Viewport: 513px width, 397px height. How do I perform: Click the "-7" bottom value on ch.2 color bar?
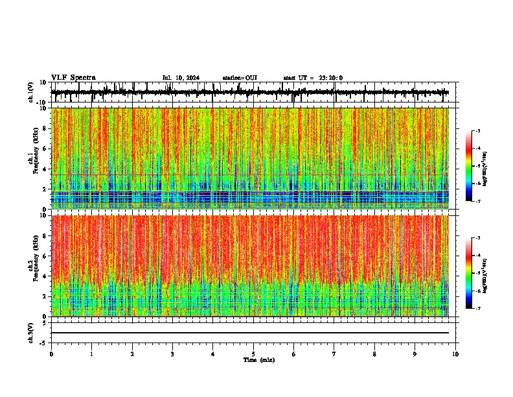coord(477,308)
